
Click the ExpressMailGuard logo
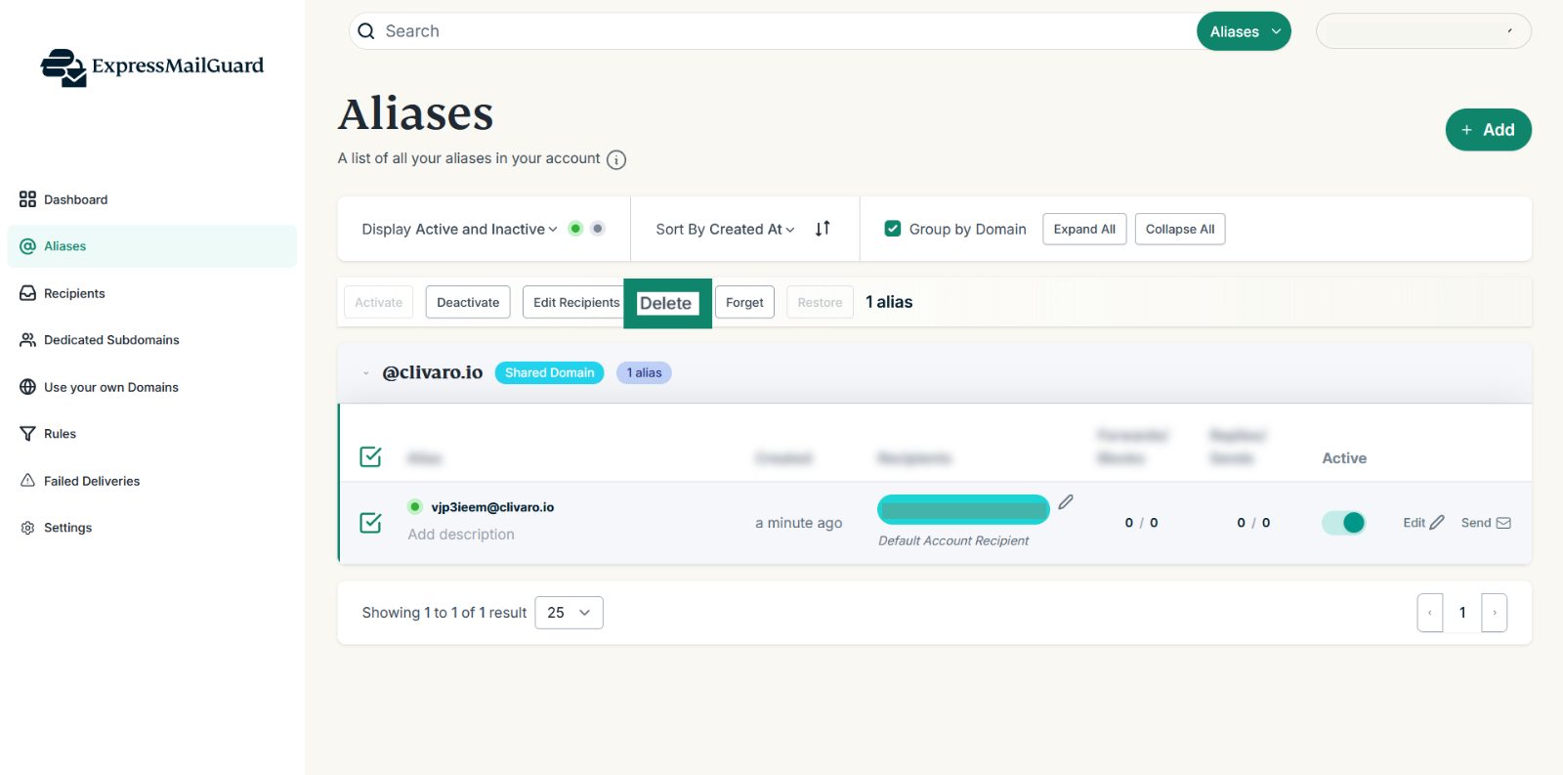point(152,66)
